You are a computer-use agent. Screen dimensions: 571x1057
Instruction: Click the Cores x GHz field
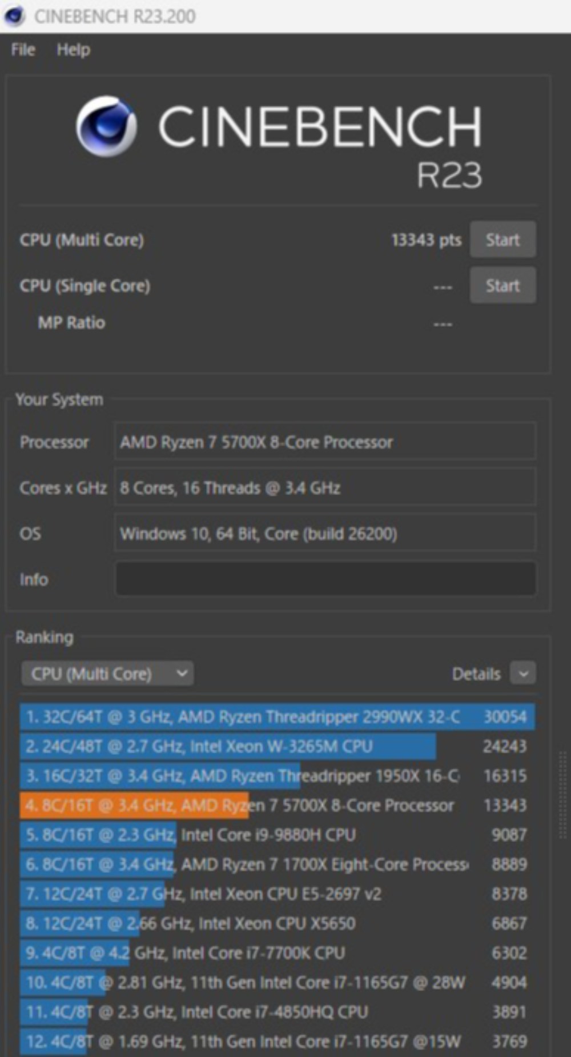point(325,487)
